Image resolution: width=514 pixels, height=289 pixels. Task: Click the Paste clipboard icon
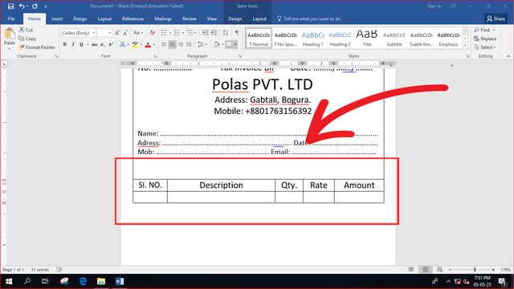tap(10, 33)
